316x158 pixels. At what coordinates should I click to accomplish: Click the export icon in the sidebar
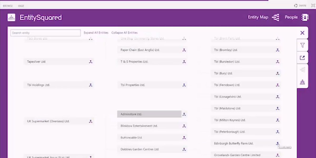point(302,58)
